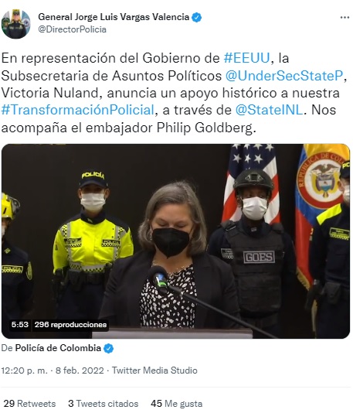
Task: Open the Policía de Colombia source link
Action: (x=58, y=348)
